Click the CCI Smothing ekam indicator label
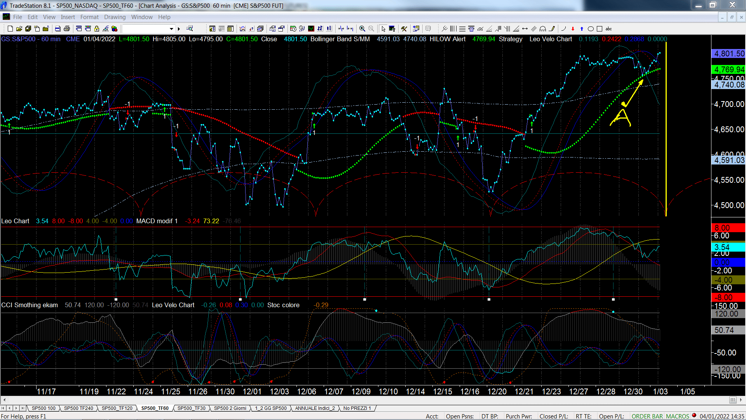This screenshot has width=746, height=420. 30,305
